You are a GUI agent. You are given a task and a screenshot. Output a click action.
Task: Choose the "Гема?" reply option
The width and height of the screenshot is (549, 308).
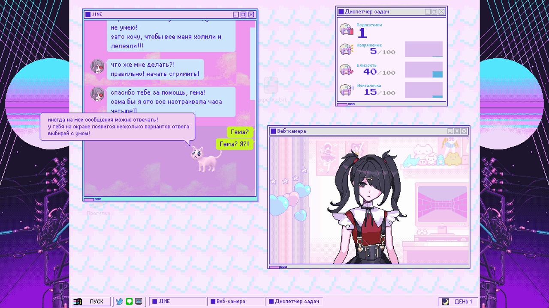point(239,132)
